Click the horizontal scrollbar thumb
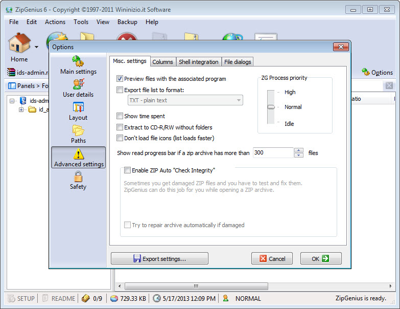This screenshot has height=309, width=400. pos(196,286)
